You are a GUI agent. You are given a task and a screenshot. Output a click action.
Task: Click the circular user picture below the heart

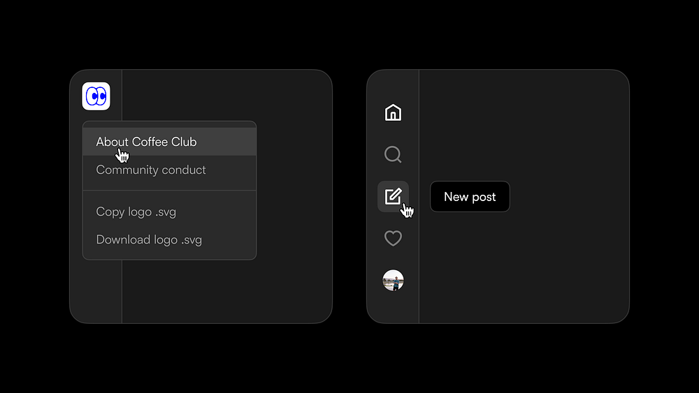[x=393, y=281]
